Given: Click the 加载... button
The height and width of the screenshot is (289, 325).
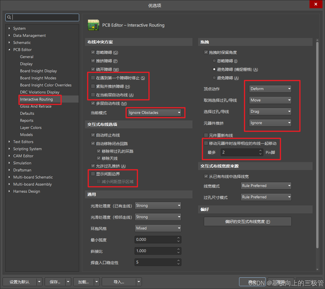Looking at the screenshot, I should (x=84, y=282).
